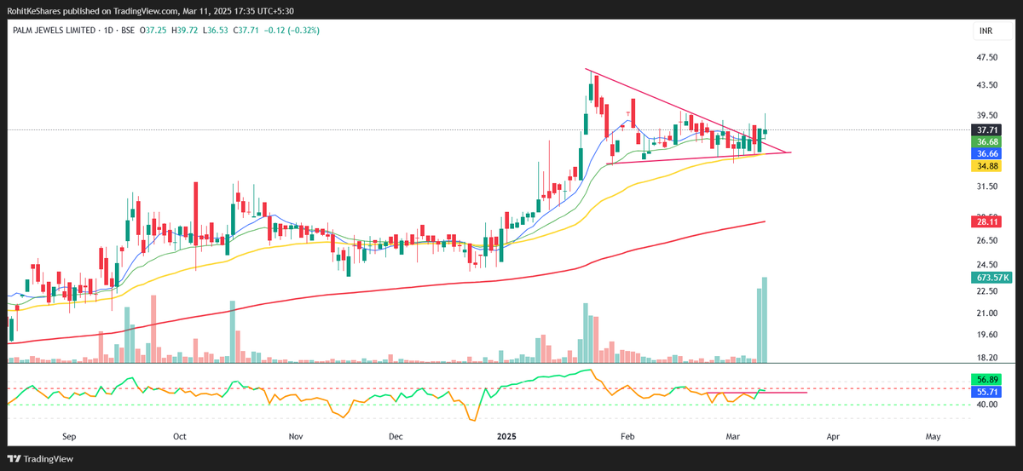Click the 26.50 price axis tick
This screenshot has width=1023, height=471.
[986, 240]
